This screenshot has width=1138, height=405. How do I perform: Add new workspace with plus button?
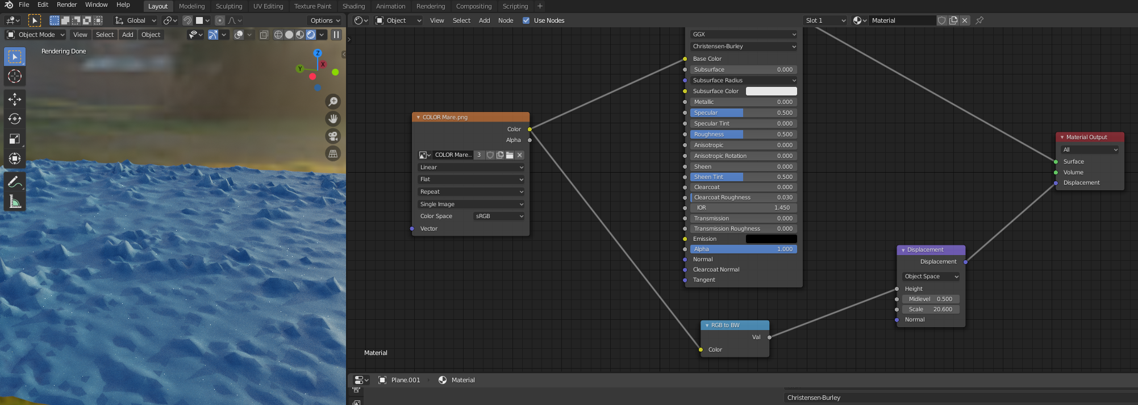point(540,6)
